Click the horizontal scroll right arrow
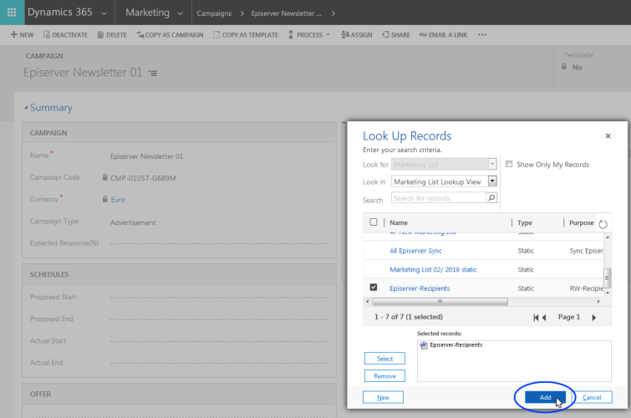 (x=598, y=301)
